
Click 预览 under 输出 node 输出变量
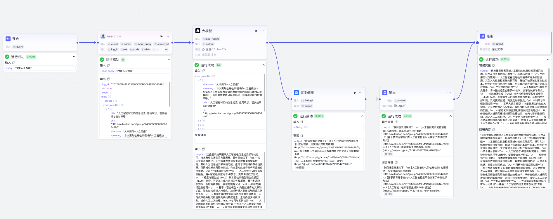click(388, 154)
